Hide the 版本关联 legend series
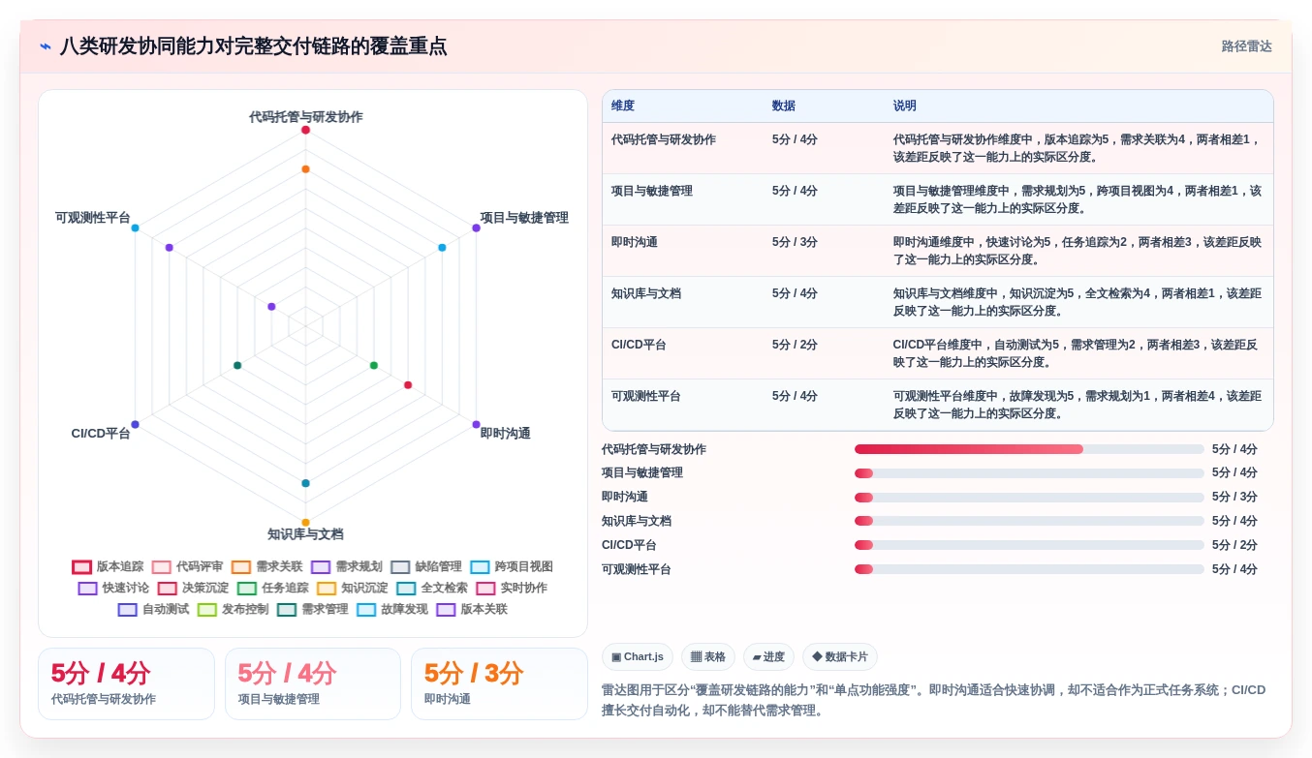The height and width of the screenshot is (758, 1312). [472, 610]
